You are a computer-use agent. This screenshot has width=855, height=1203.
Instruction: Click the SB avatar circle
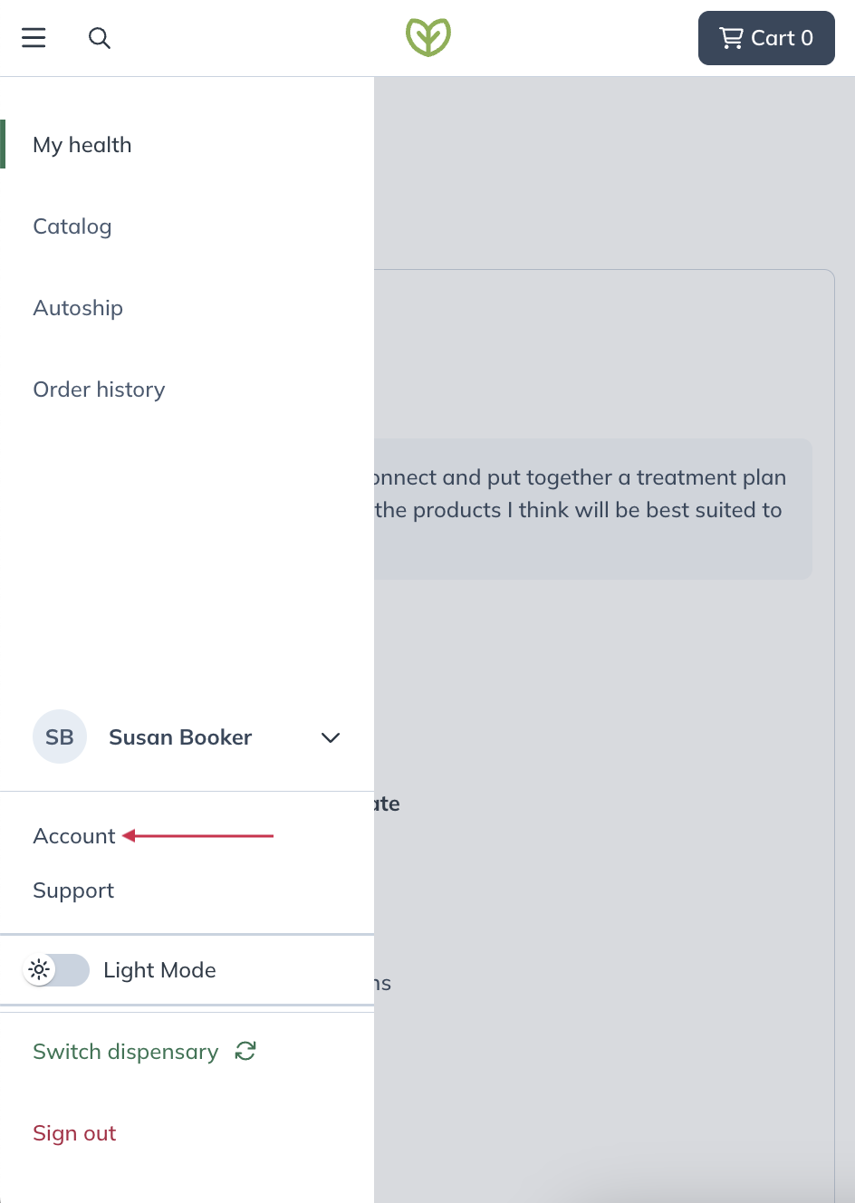click(x=60, y=736)
